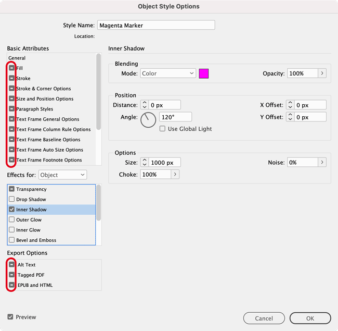The height and width of the screenshot is (331, 338).
Task: Select the Stroke attribute row label
Action: tap(23, 78)
